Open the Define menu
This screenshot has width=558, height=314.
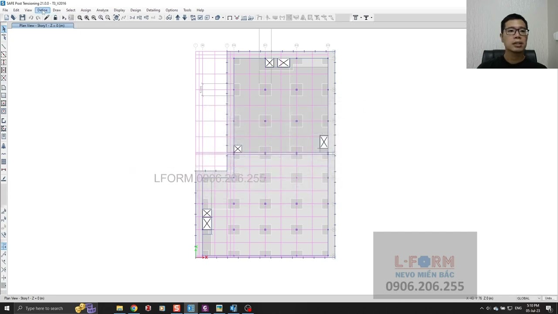(x=42, y=10)
